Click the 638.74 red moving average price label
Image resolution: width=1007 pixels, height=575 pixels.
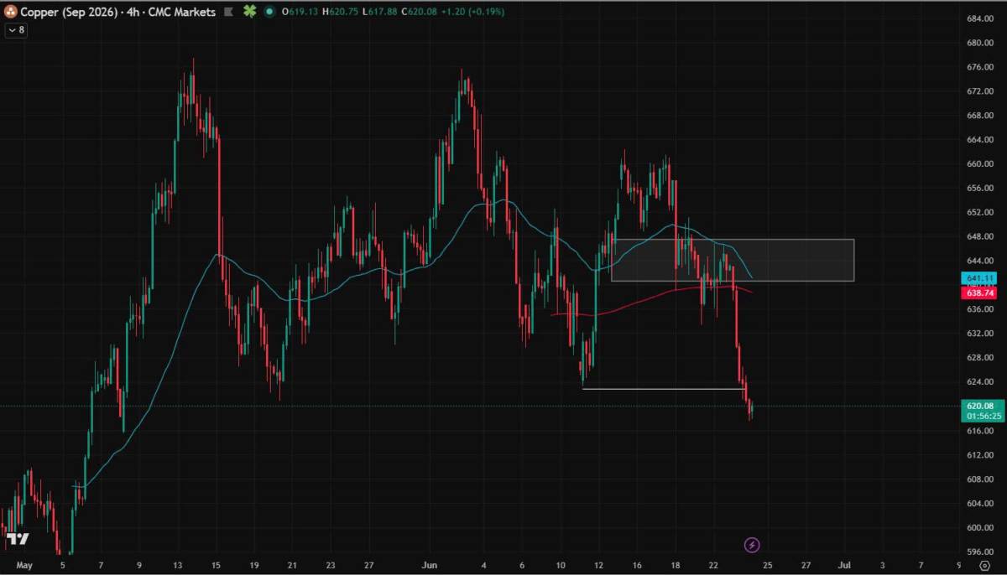[980, 293]
